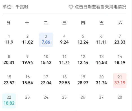Click the 日 weekday header
This screenshot has height=111, width=132.
pyautogui.click(x=8, y=23)
